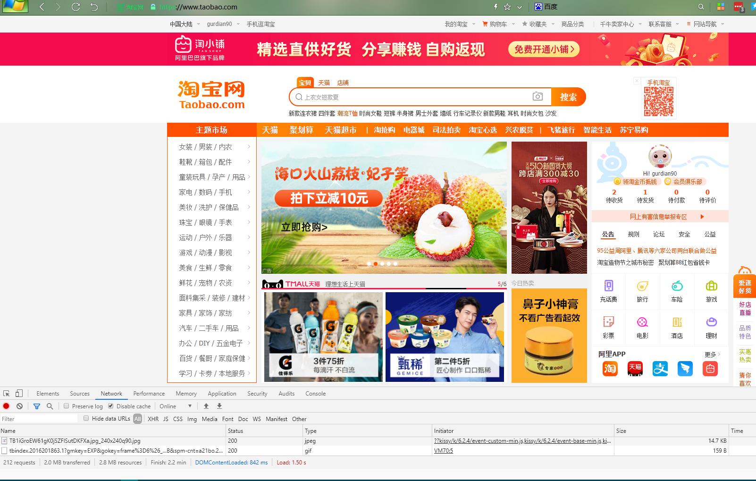
Task: Toggle the network filter funnel icon
Action: [x=37, y=406]
